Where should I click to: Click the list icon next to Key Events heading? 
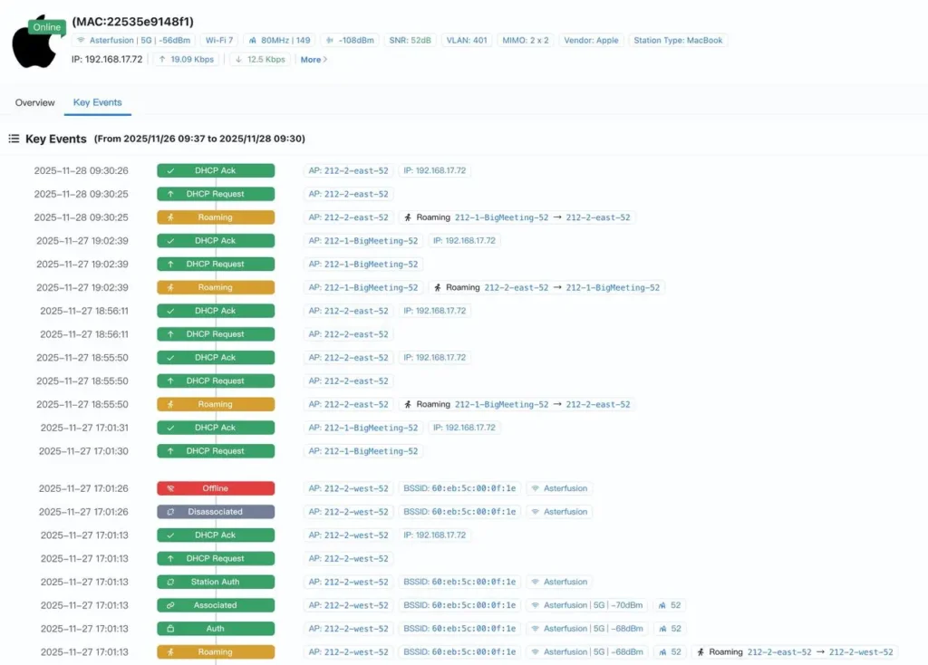[x=14, y=139]
